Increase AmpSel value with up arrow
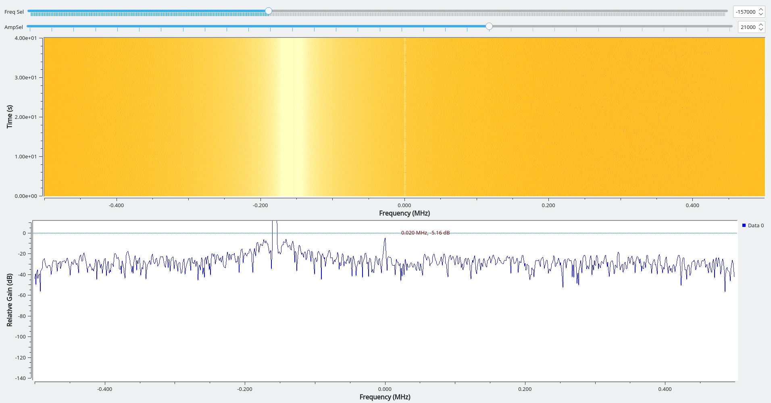The width and height of the screenshot is (771, 403). click(761, 25)
